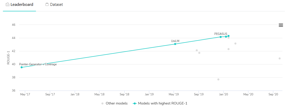Click the UniLM label text
This screenshot has height=106, width=287.
coord(175,41)
